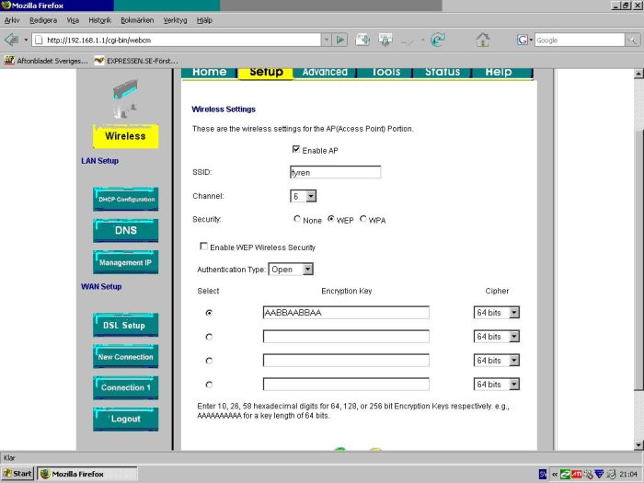Click the wireless router image in sidebar

125,98
